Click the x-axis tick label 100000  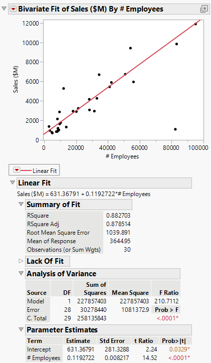click(x=198, y=148)
